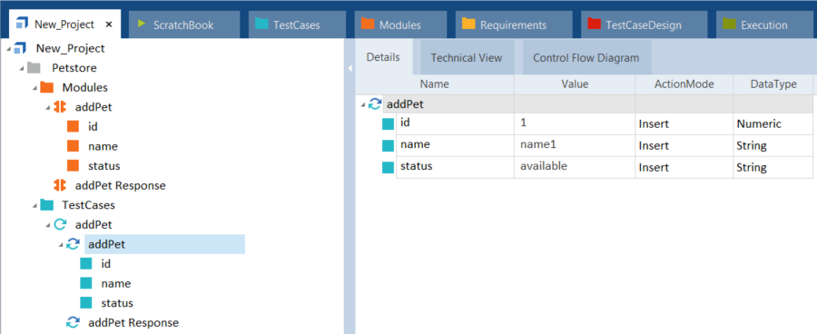Collapse the addPet row in Details grid
The image size is (817, 334).
(362, 105)
